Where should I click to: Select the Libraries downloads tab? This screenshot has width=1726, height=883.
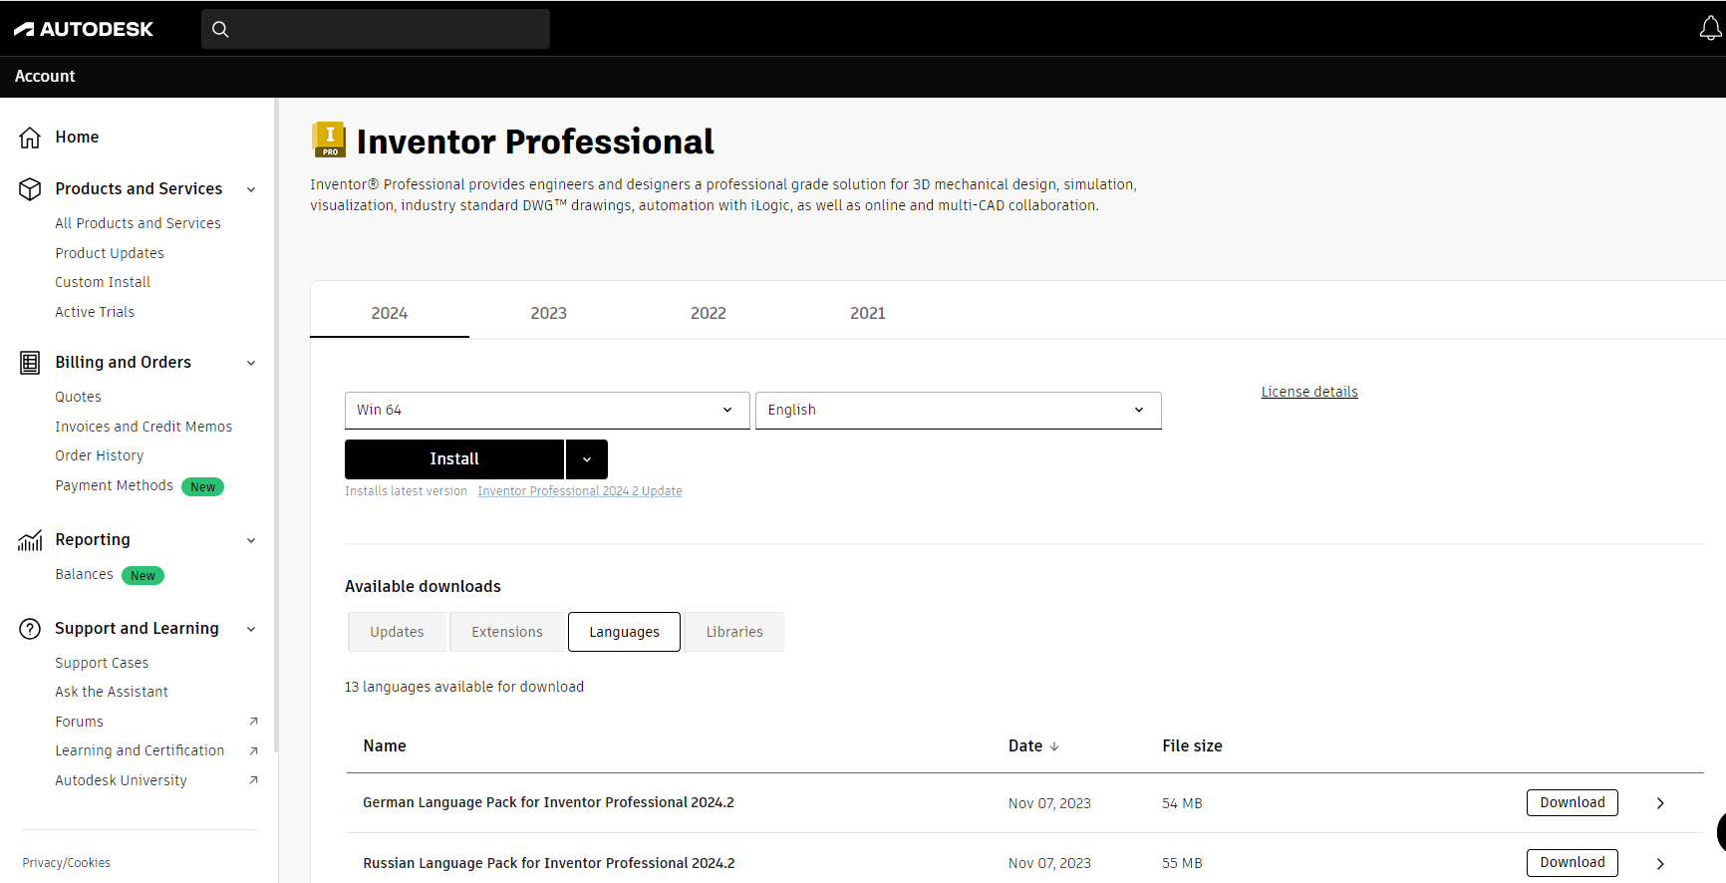click(734, 632)
